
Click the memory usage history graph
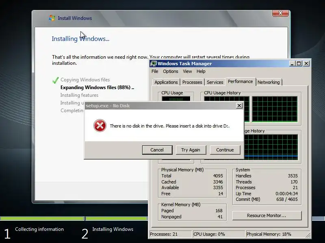tap(271, 147)
